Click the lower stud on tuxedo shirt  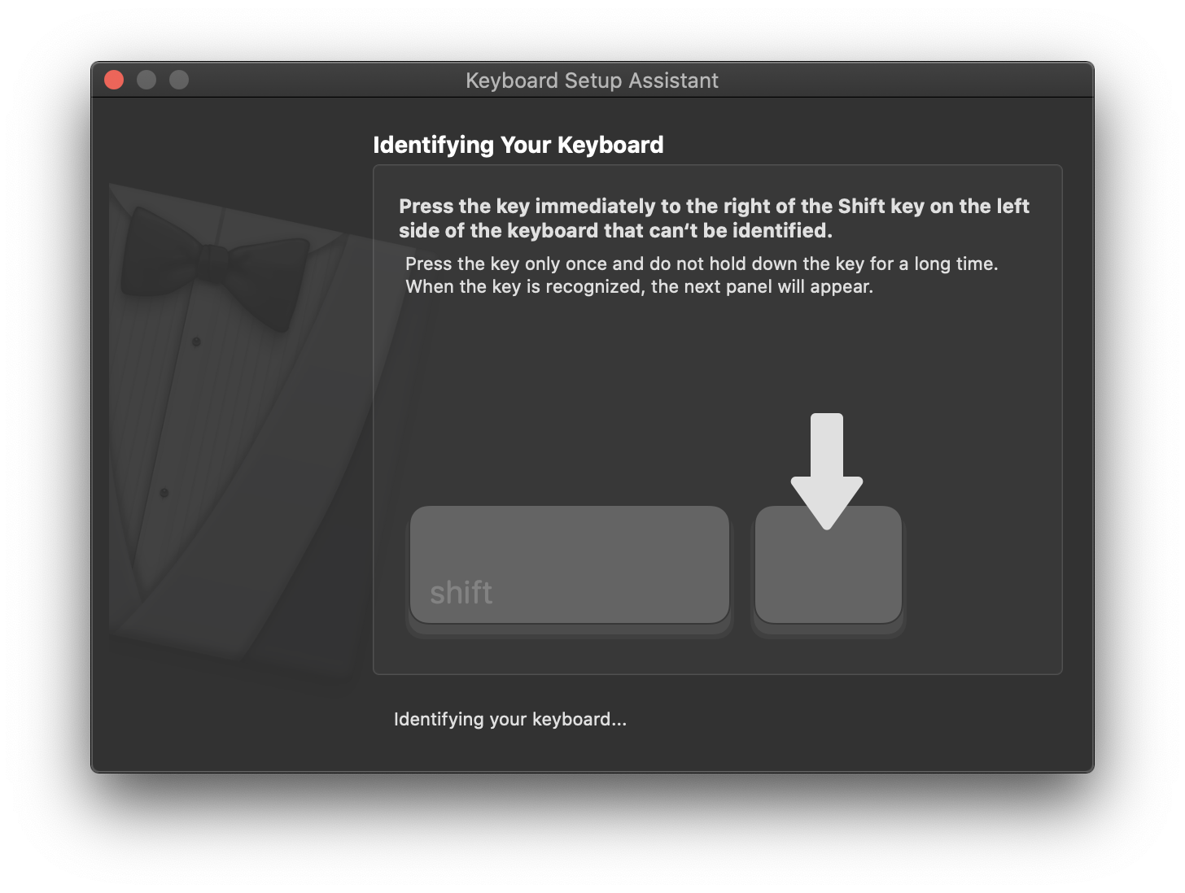(x=164, y=493)
